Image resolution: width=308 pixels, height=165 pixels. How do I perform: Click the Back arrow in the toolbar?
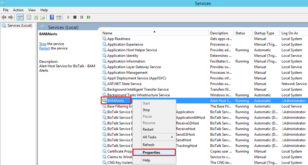click(4, 17)
